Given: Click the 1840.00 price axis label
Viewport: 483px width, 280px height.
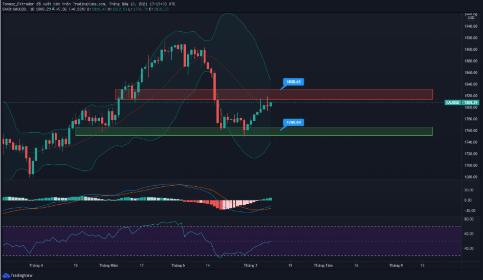Looking at the screenshot, I should [x=471, y=84].
